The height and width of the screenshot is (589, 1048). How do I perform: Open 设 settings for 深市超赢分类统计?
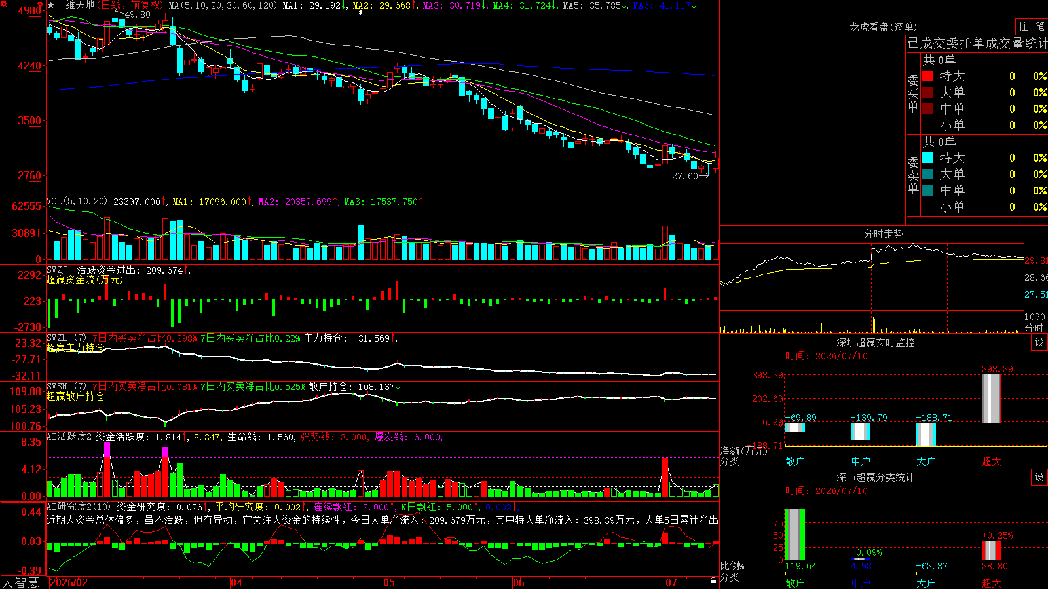(1039, 477)
